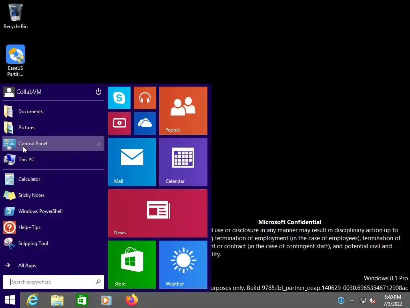This screenshot has height=308, width=410.
Task: Click the blue info tray icon
Action: pos(341,300)
